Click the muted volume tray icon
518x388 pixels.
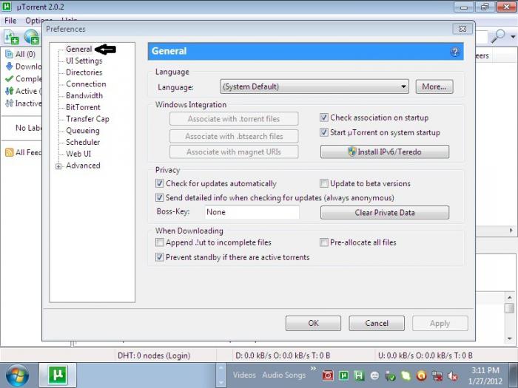pos(452,375)
